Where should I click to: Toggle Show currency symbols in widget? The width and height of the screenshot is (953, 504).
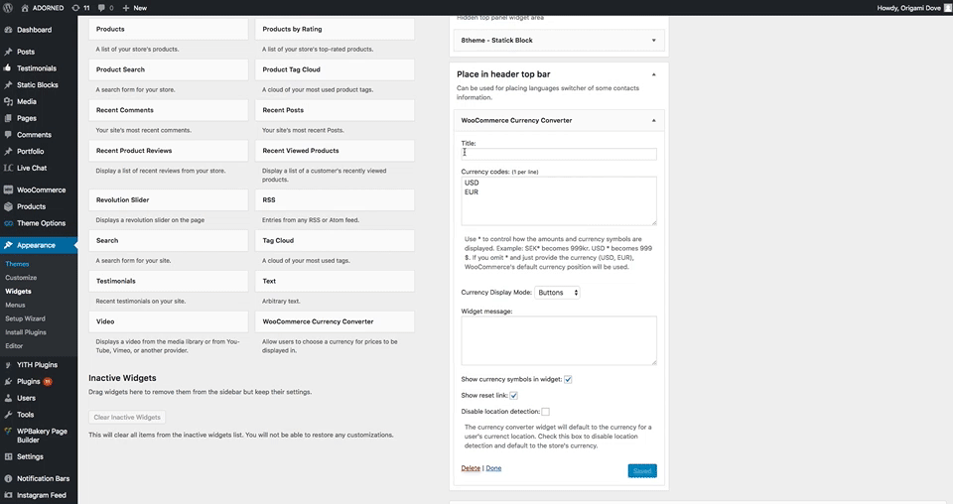[x=568, y=379]
